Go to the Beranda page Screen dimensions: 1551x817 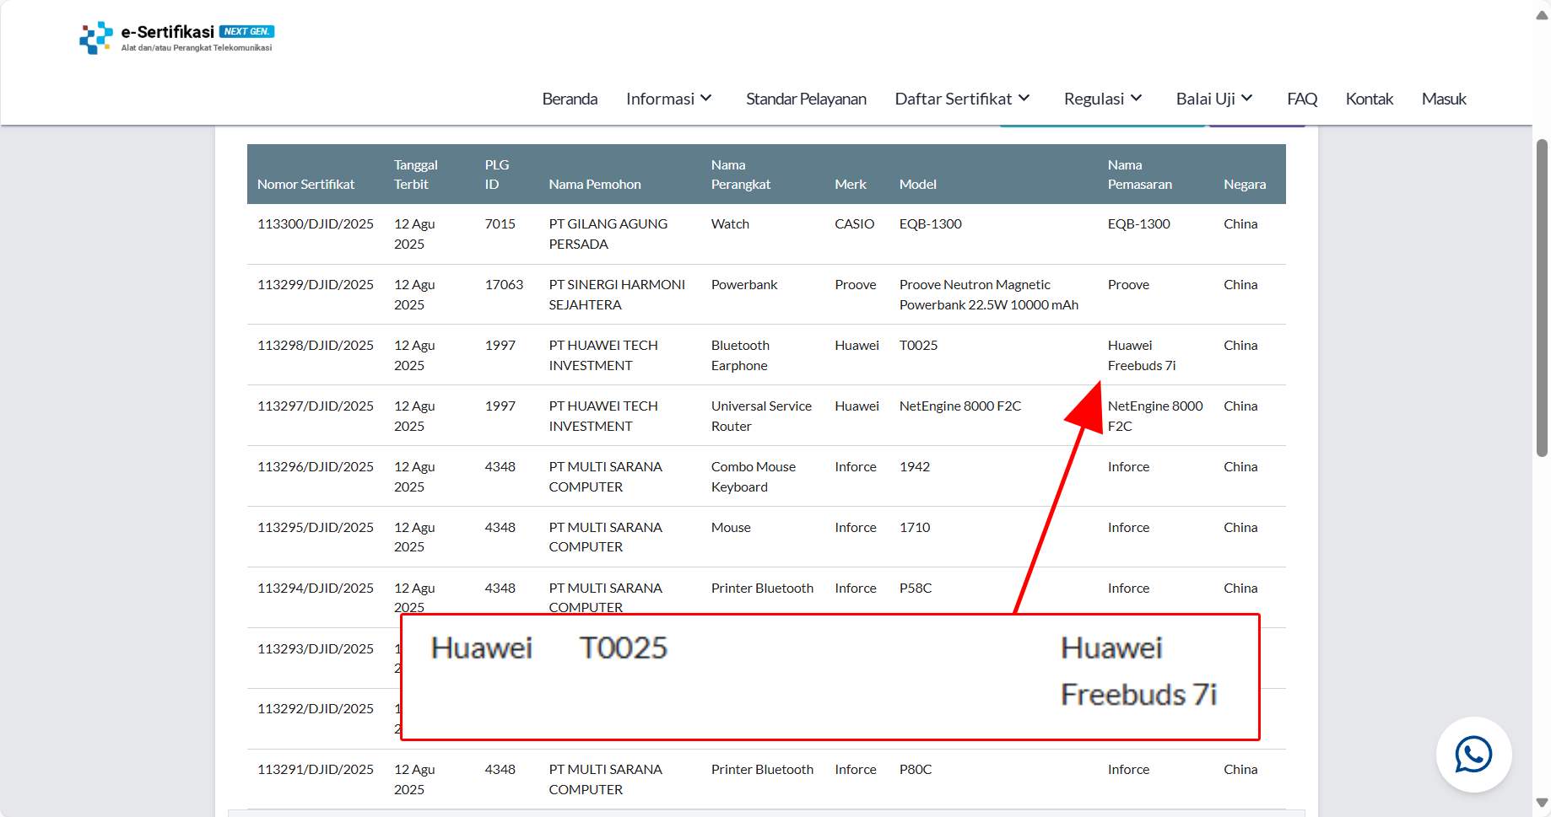coord(570,99)
